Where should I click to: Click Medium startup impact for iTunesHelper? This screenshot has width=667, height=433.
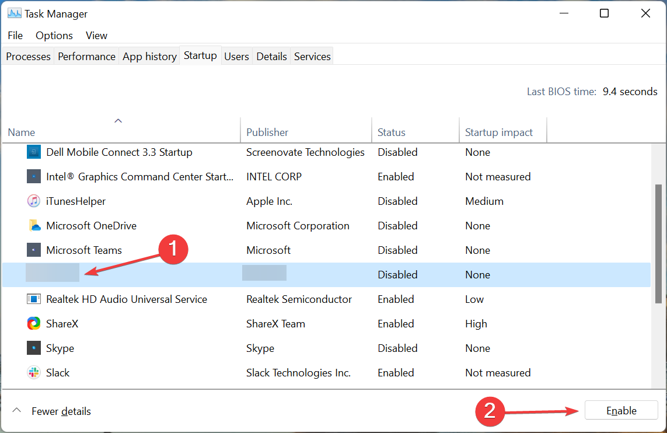pyautogui.click(x=484, y=201)
